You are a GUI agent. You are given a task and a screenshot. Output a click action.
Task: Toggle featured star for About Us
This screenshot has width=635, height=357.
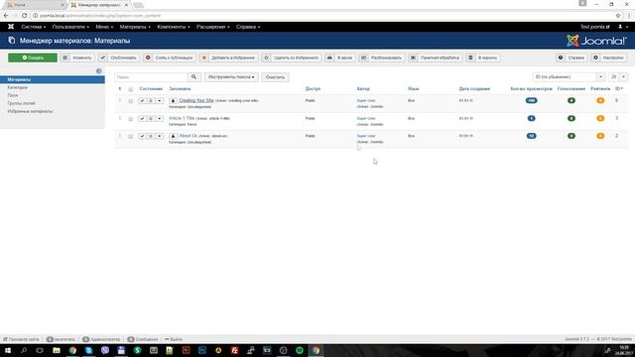point(151,136)
